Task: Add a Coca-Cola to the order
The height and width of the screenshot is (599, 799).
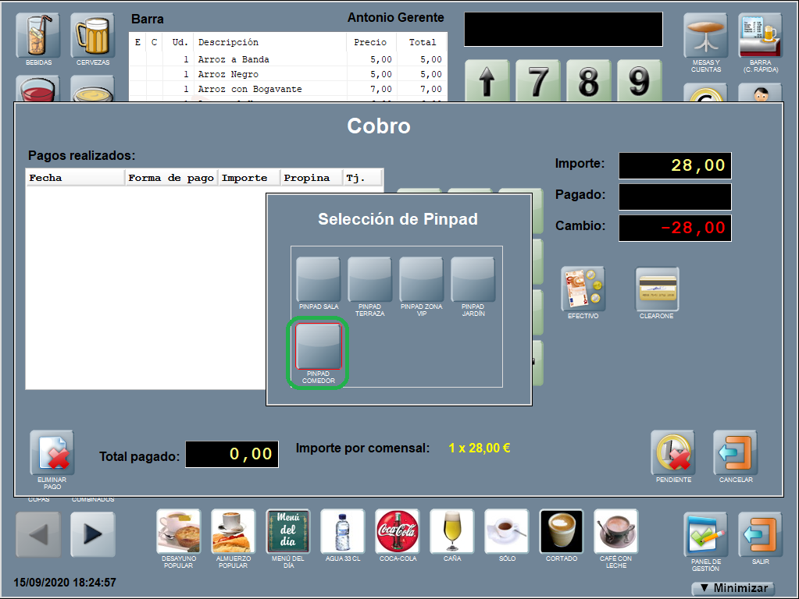Action: tap(397, 531)
